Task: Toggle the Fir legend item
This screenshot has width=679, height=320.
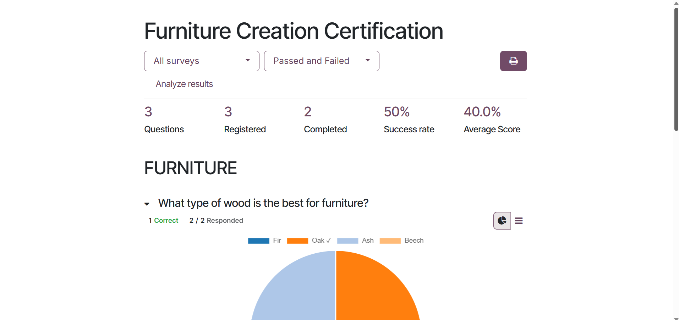Action: (x=264, y=241)
